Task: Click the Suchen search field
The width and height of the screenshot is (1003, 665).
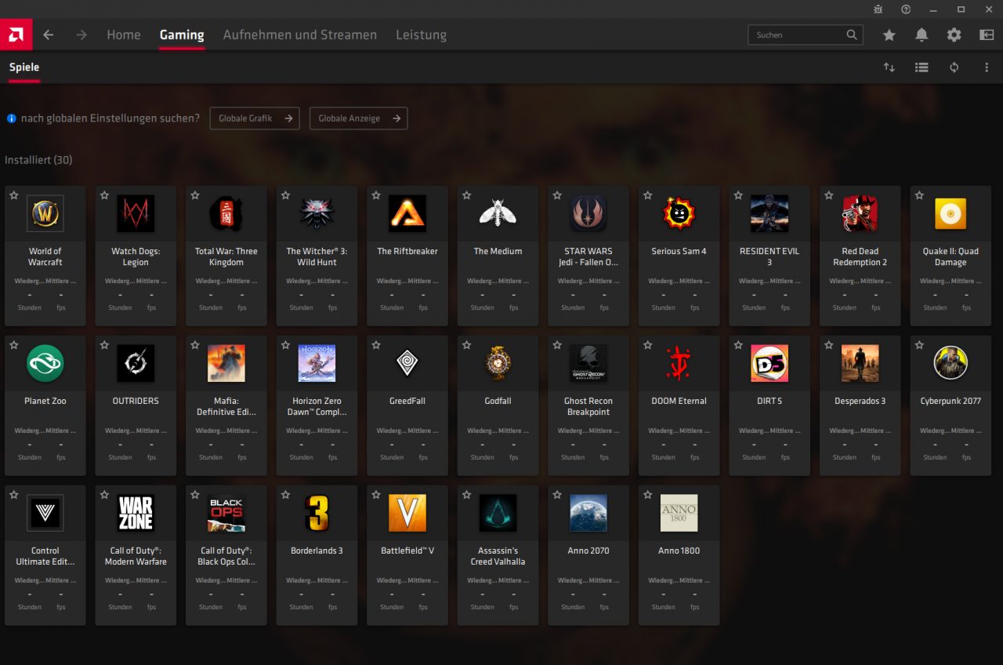Action: pyautogui.click(x=806, y=35)
